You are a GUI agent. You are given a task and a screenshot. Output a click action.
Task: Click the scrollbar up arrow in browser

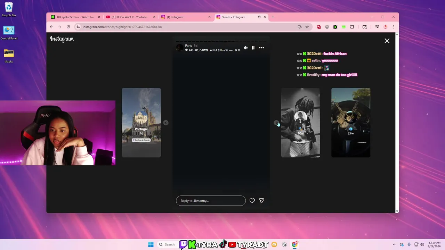coord(397,34)
